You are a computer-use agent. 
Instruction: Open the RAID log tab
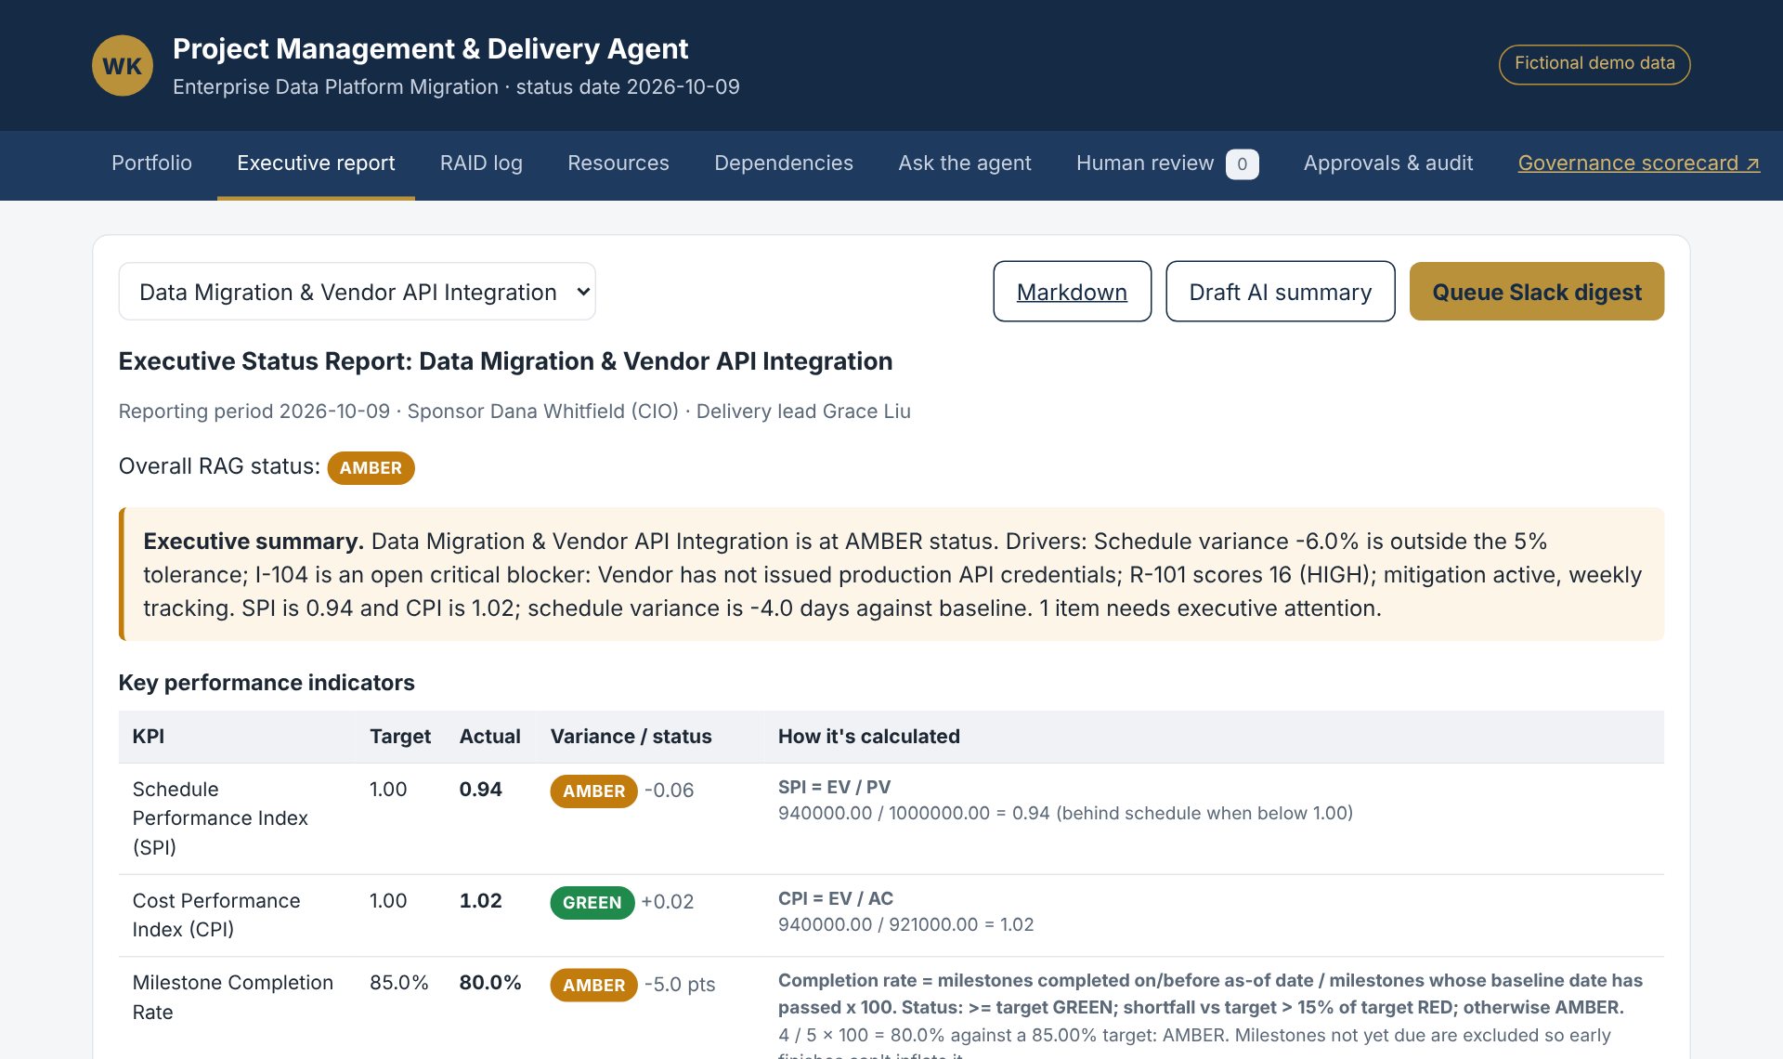pyautogui.click(x=481, y=163)
